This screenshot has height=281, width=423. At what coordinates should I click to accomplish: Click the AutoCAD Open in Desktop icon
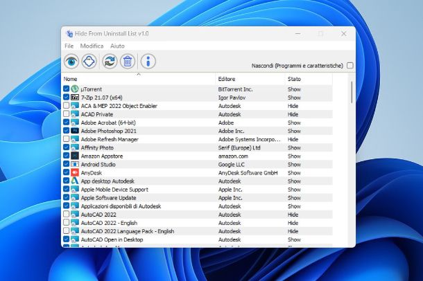pyautogui.click(x=75, y=239)
